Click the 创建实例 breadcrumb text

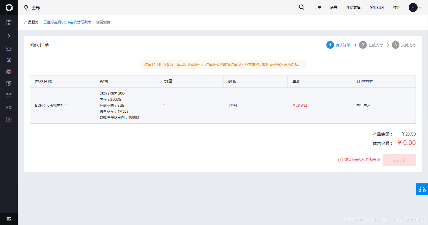(x=103, y=22)
